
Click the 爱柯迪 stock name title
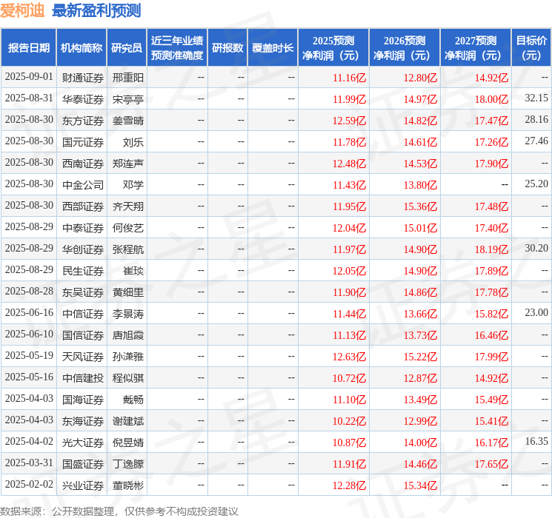click(22, 10)
